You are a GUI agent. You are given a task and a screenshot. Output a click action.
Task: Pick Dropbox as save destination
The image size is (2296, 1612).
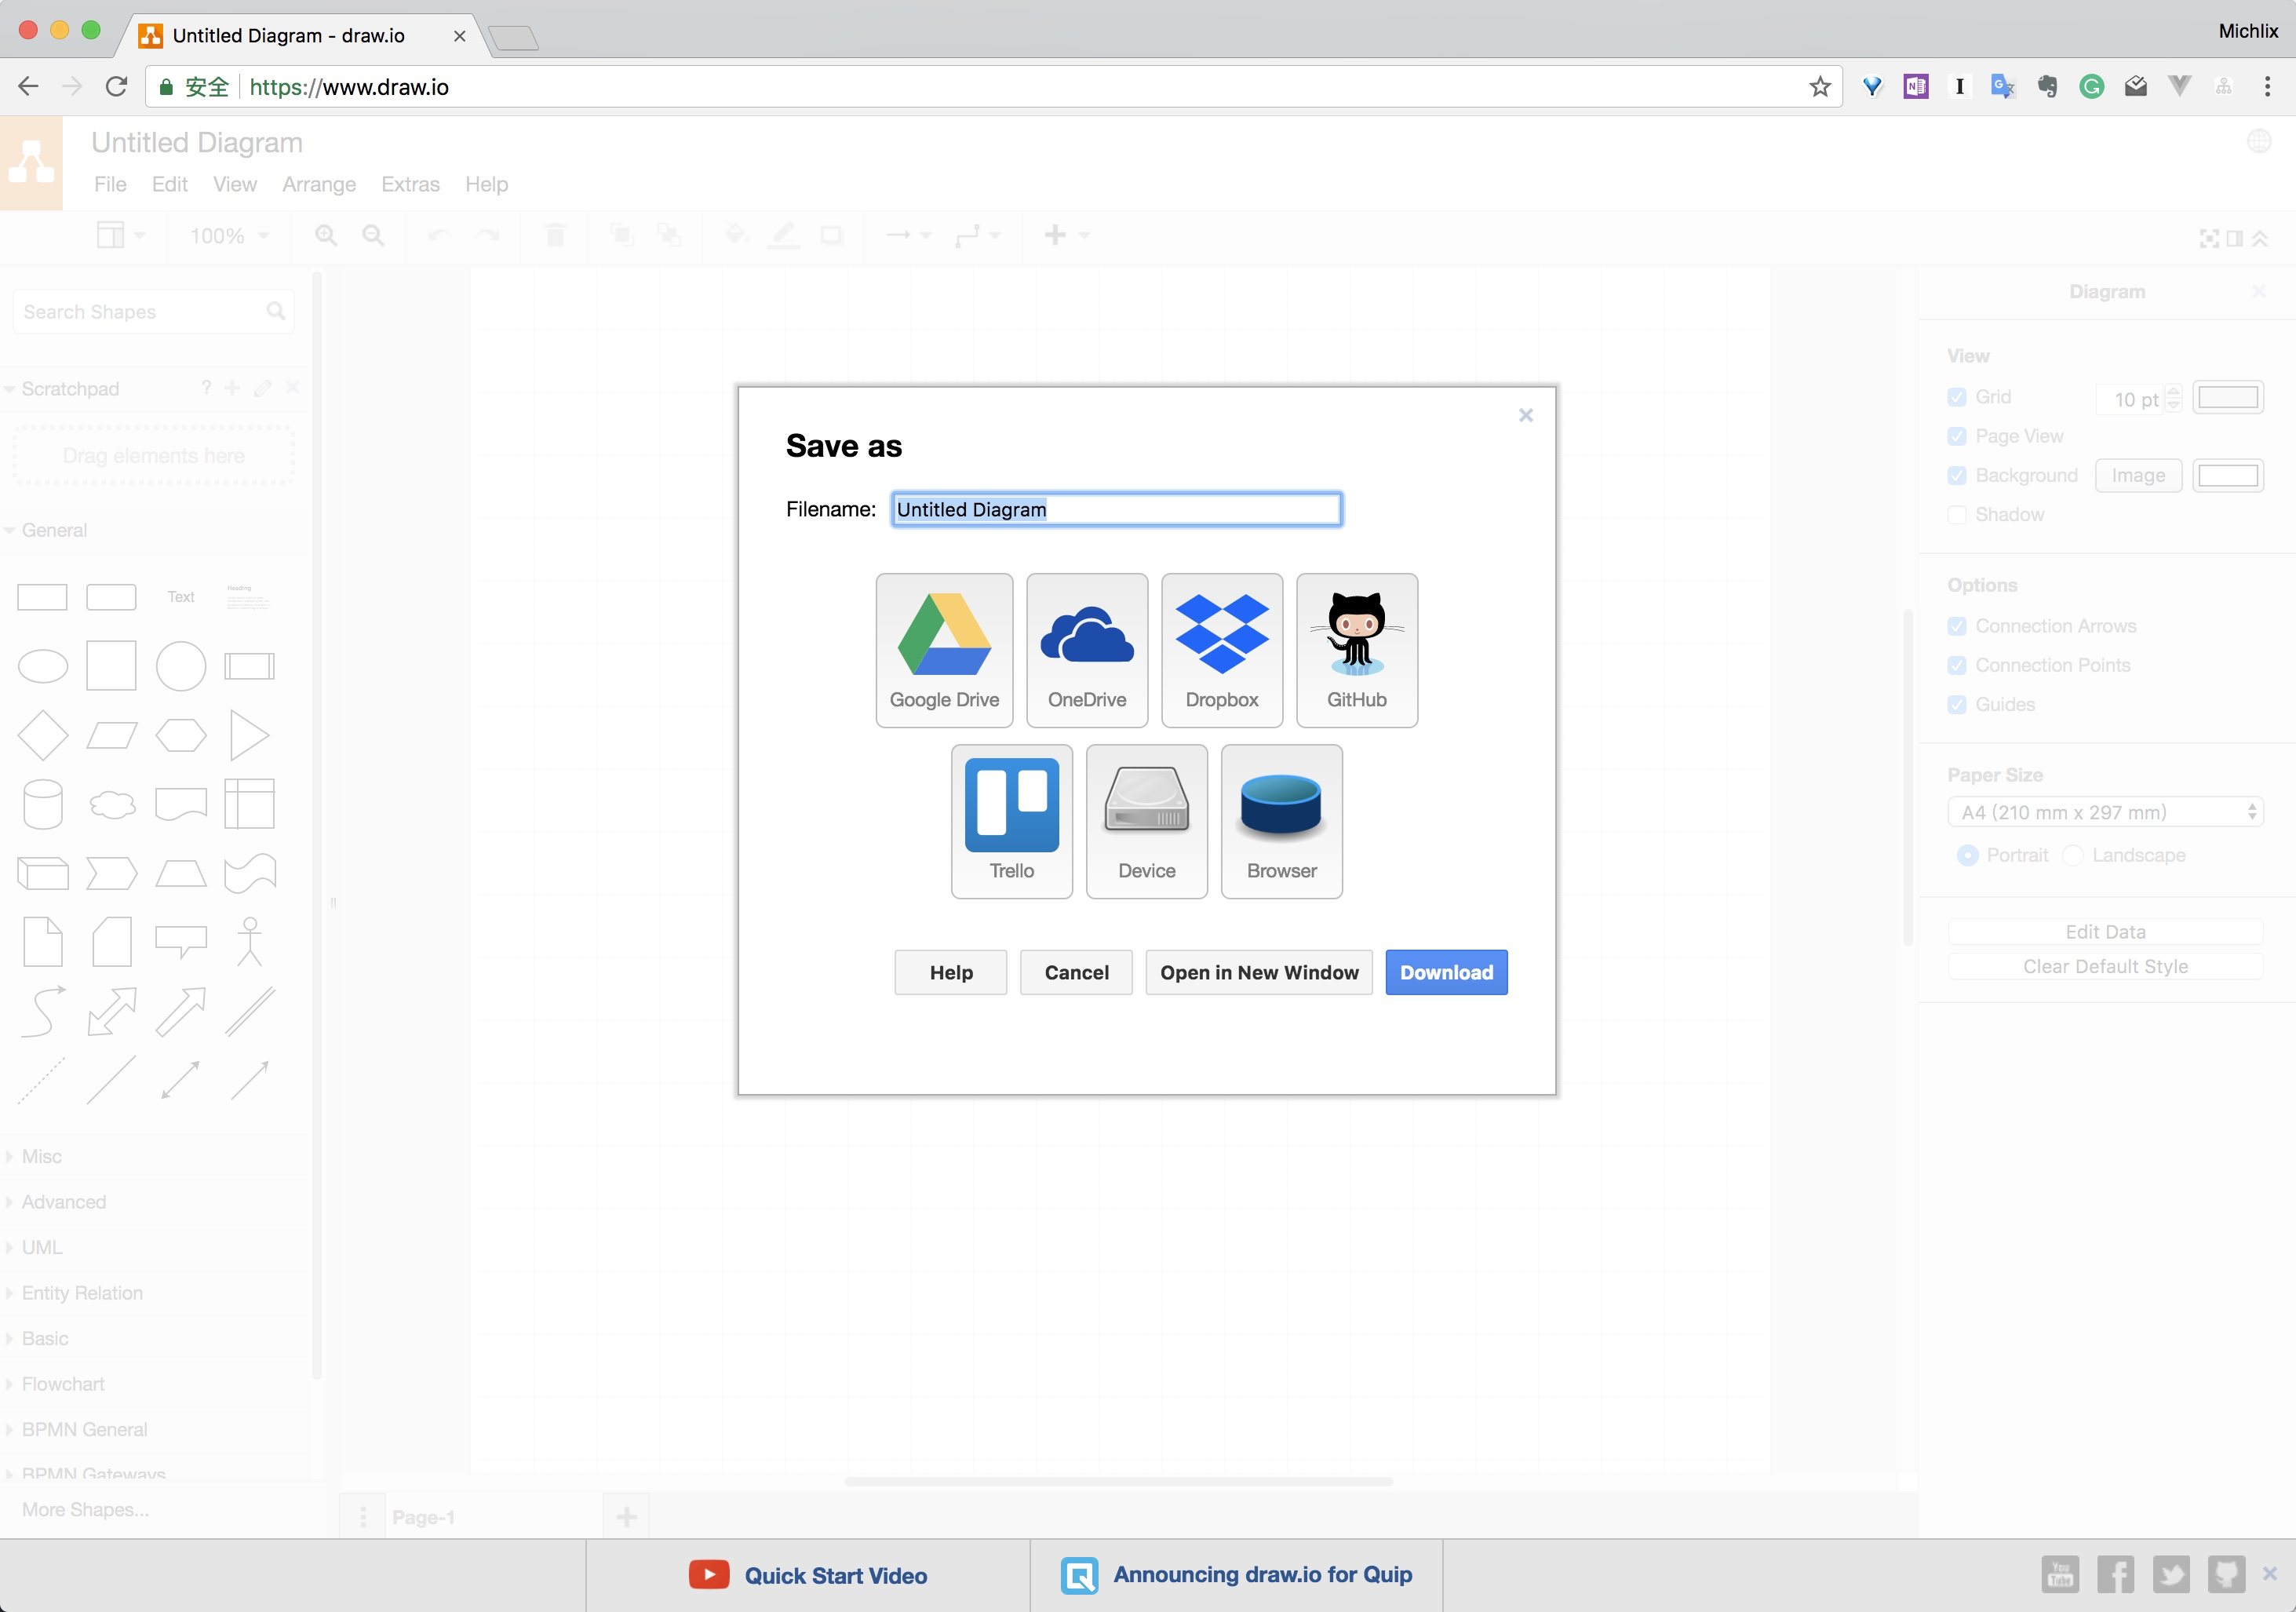tap(1221, 649)
